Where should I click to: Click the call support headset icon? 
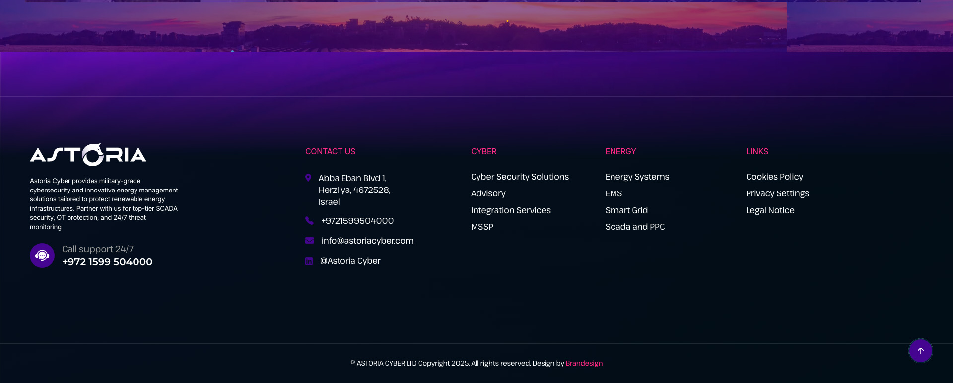42,255
